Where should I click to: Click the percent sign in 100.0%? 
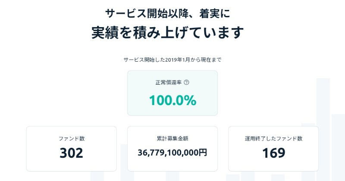(190, 100)
